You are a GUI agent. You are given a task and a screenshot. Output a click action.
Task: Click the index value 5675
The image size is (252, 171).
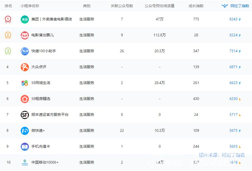233,130
